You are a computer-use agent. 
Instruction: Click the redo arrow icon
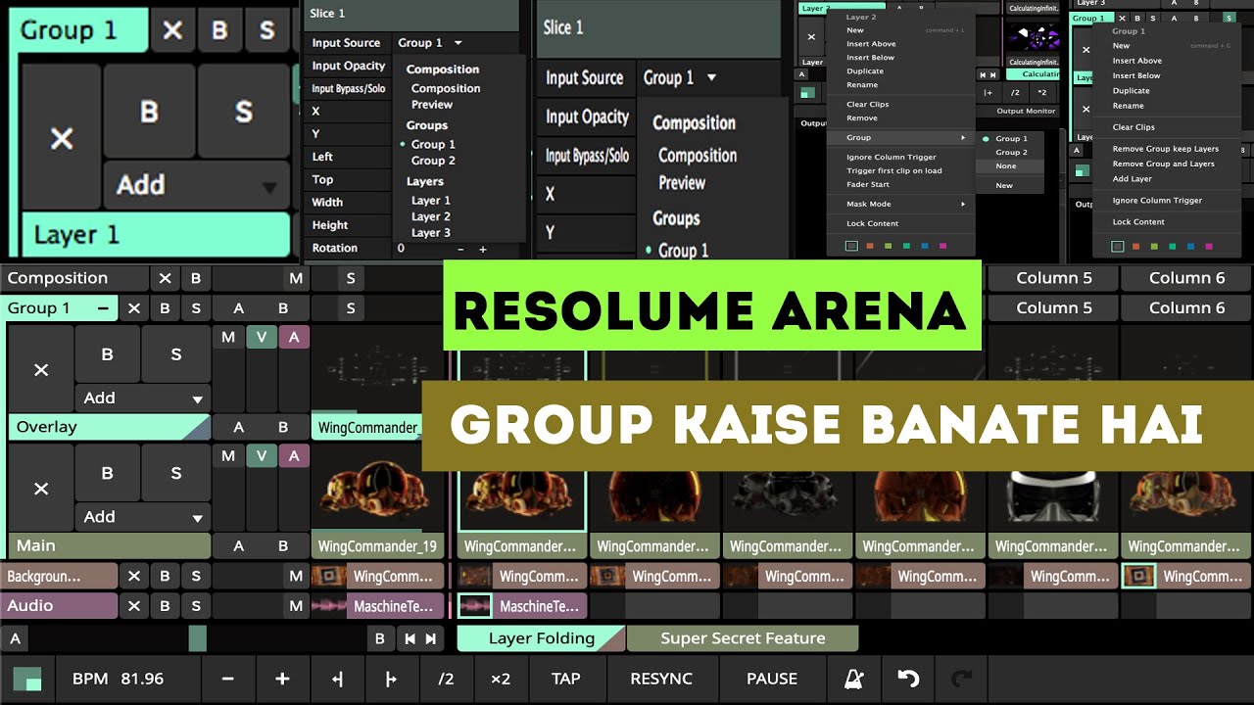[962, 679]
